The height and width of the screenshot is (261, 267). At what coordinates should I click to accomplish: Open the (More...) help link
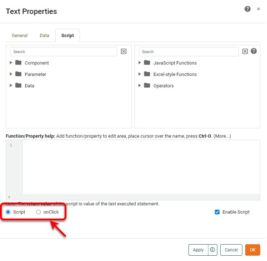tap(222, 136)
